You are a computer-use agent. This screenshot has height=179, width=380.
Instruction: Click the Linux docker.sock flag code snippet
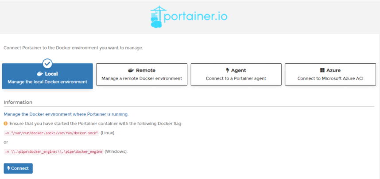[52, 133]
